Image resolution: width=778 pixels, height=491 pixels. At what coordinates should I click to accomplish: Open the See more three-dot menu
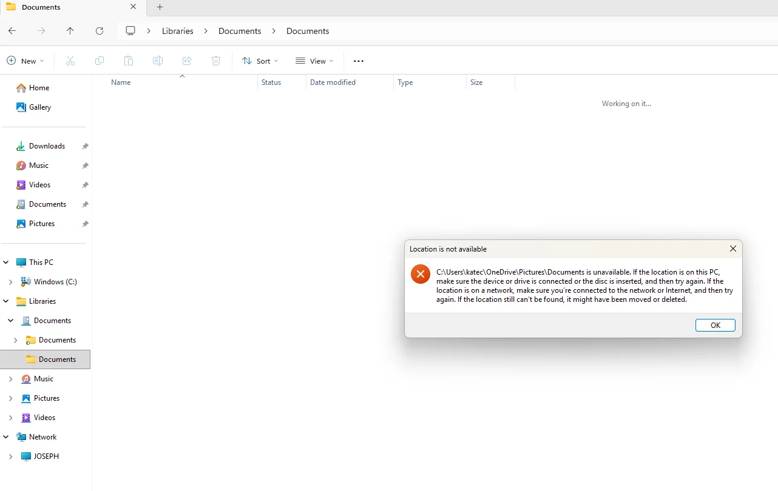coord(359,61)
